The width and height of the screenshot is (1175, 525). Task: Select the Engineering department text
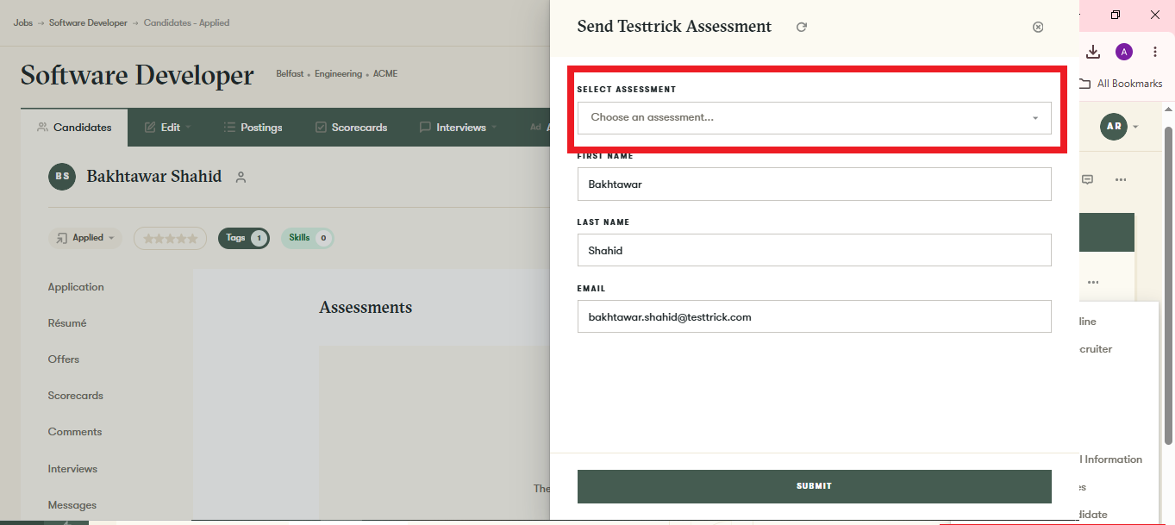coord(338,74)
